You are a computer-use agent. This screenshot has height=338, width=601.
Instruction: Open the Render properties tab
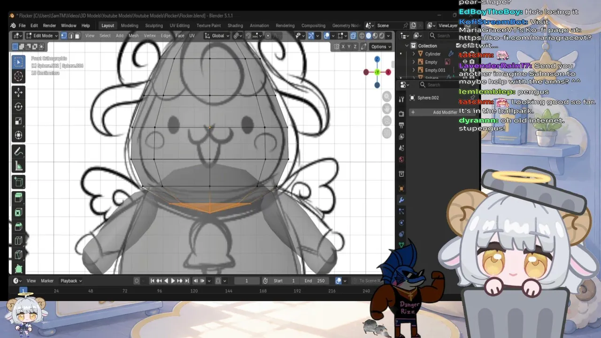click(401, 114)
